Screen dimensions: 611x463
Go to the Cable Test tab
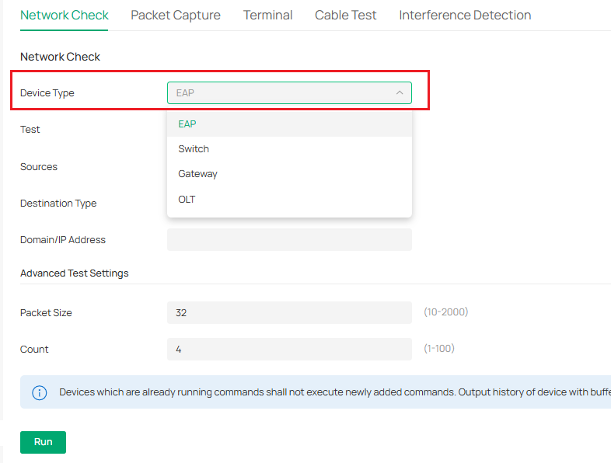(x=346, y=16)
